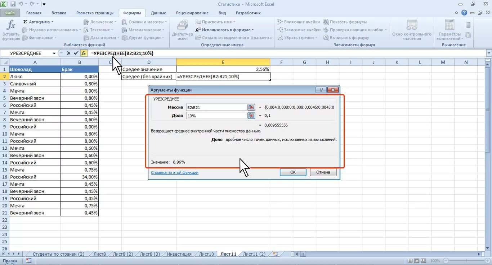Screen dimensions: 492x265
Task: Open Использовать в формуле dropdown
Action: [225, 30]
